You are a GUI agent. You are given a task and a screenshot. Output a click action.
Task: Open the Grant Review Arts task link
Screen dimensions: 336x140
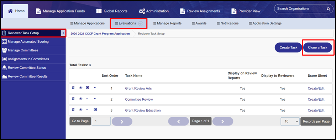coord(138,88)
